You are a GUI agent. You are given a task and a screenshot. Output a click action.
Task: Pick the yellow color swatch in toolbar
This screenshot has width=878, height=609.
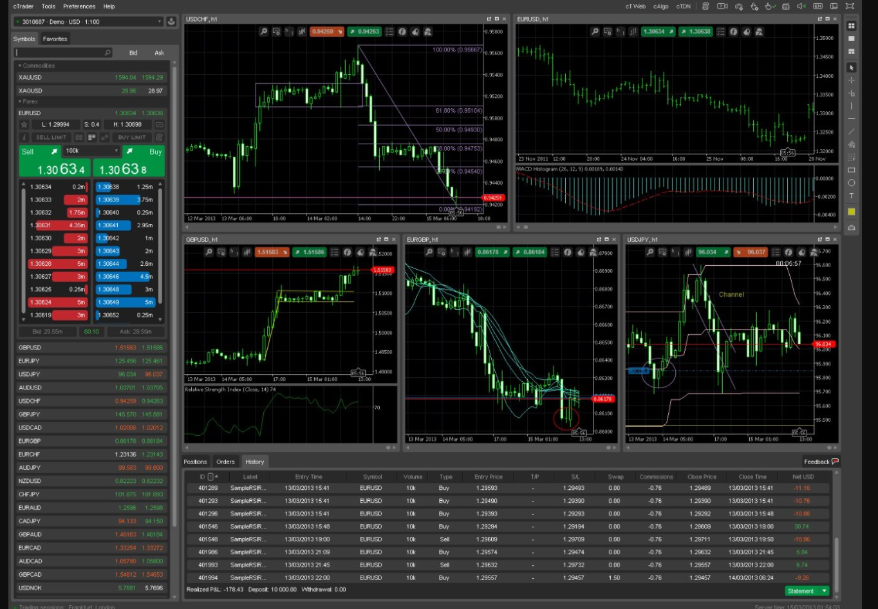tap(851, 212)
